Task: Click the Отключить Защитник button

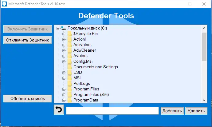Action: [28, 40]
